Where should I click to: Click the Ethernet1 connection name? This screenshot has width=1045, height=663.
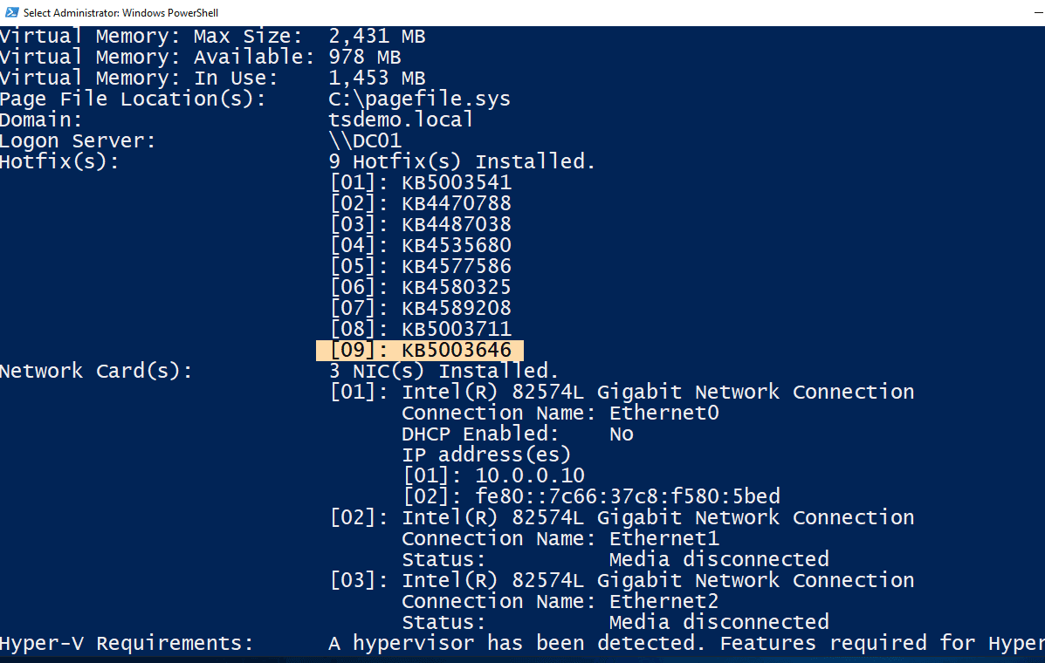[x=663, y=538]
